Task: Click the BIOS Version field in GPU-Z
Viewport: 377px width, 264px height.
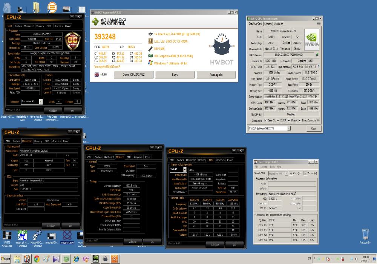Action: coord(289,55)
